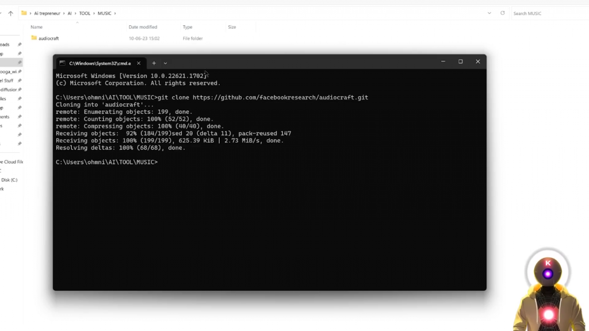Sort by the Type column
Viewport: 589px width, 331px height.
pyautogui.click(x=188, y=27)
